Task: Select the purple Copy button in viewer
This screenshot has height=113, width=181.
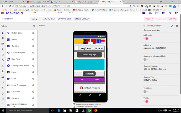Action: click(x=82, y=79)
